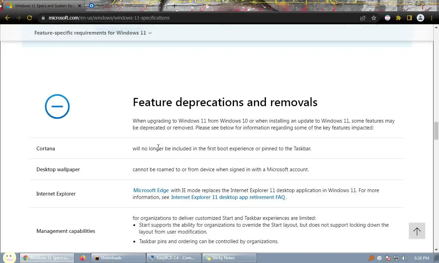This screenshot has width=439, height=263.
Task: Click the scrollbar down arrow
Action: [436, 250]
